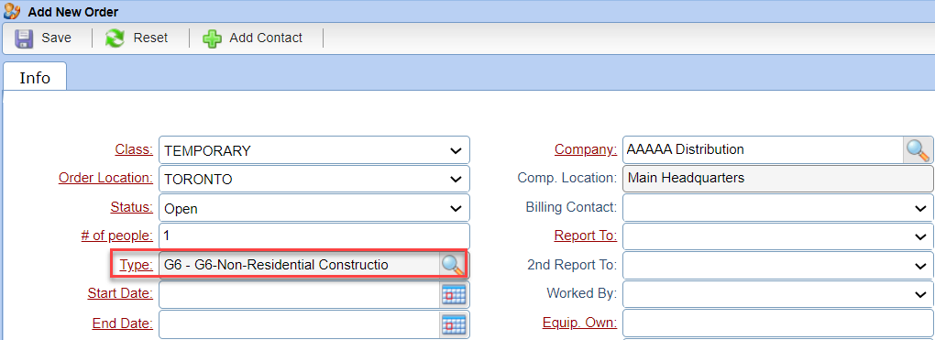
Task: Open the Report To dropdown
Action: click(778, 236)
